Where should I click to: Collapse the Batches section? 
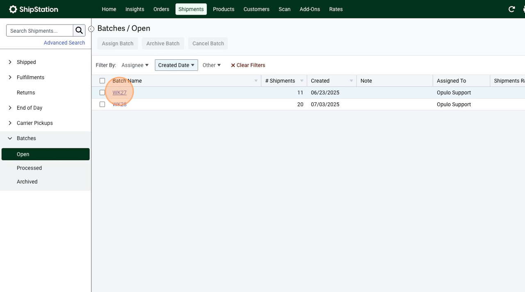point(10,138)
